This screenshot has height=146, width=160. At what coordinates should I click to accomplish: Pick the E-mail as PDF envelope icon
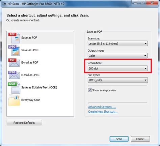coord(14,63)
